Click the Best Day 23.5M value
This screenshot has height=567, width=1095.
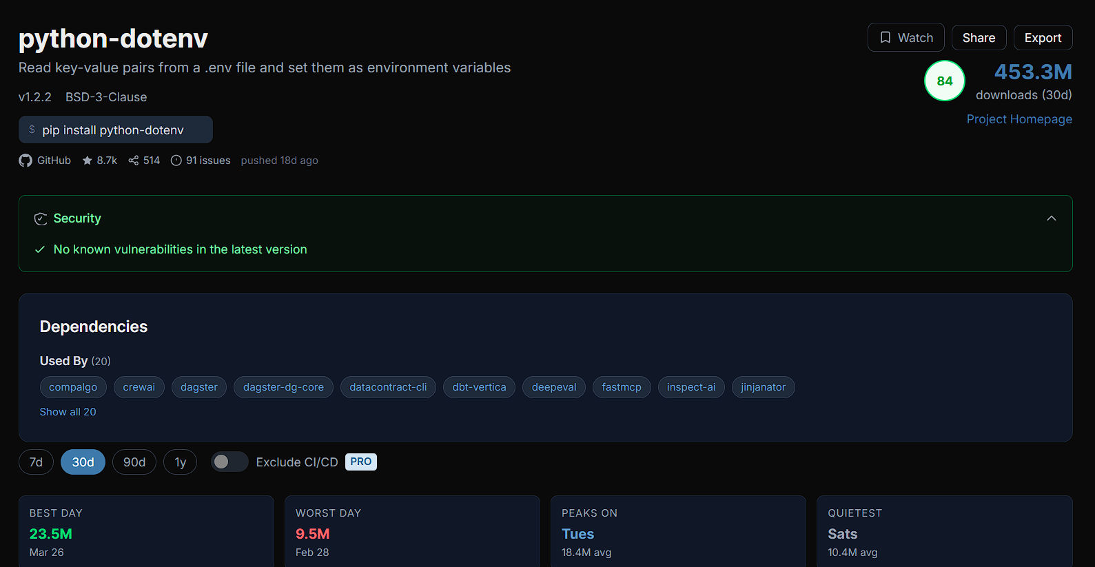(50, 534)
